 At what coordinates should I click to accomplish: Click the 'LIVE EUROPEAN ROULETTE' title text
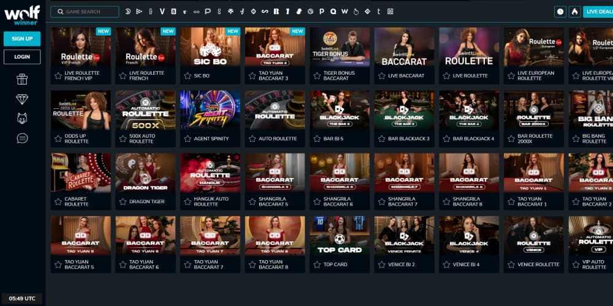click(535, 76)
